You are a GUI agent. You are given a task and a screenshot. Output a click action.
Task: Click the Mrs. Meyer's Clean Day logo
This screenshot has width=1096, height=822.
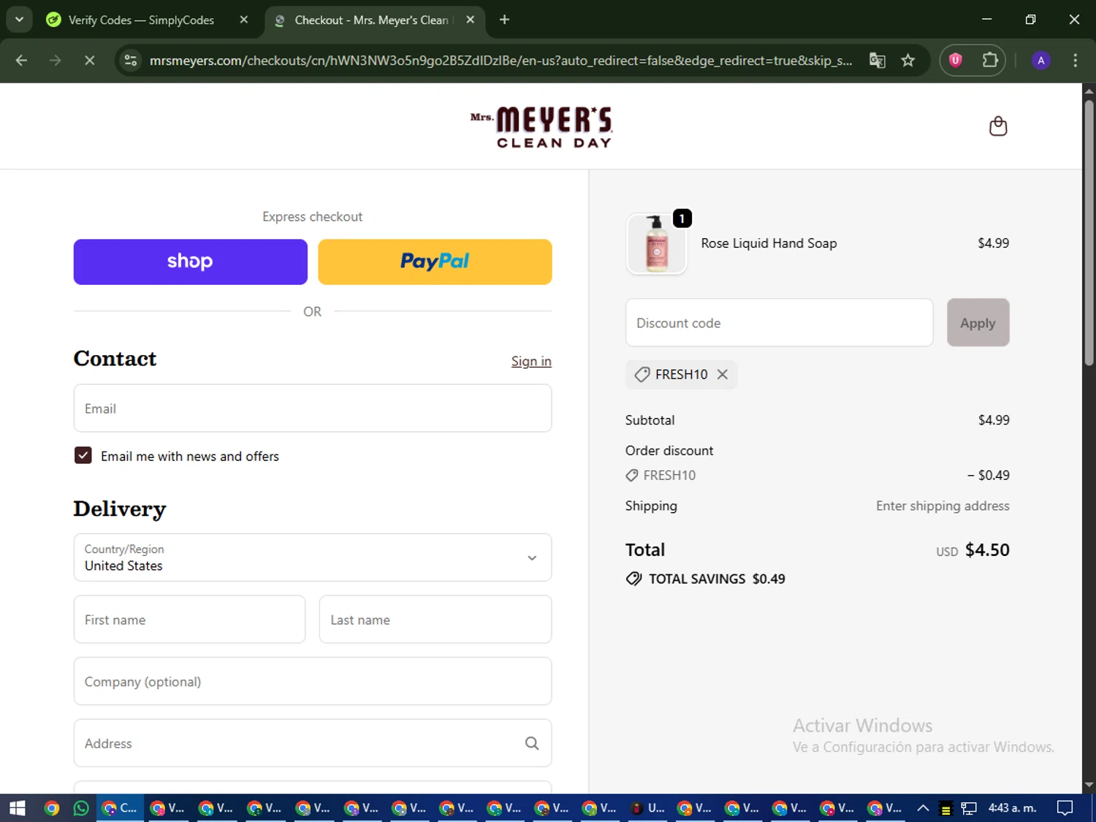pyautogui.click(x=541, y=127)
